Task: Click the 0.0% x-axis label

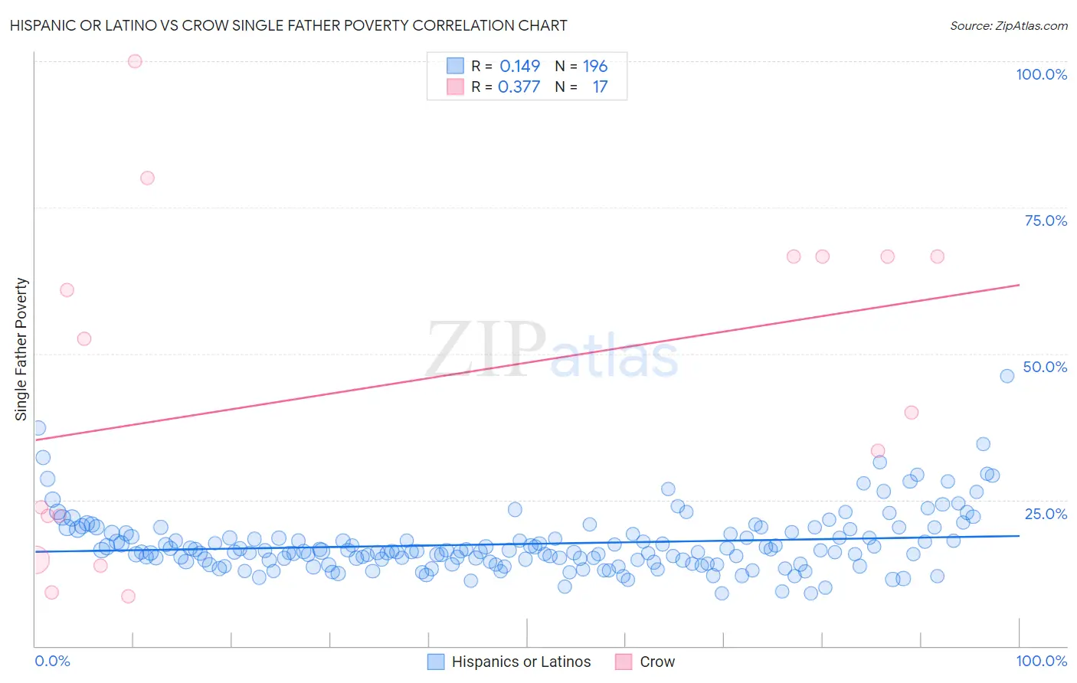Action: point(52,661)
